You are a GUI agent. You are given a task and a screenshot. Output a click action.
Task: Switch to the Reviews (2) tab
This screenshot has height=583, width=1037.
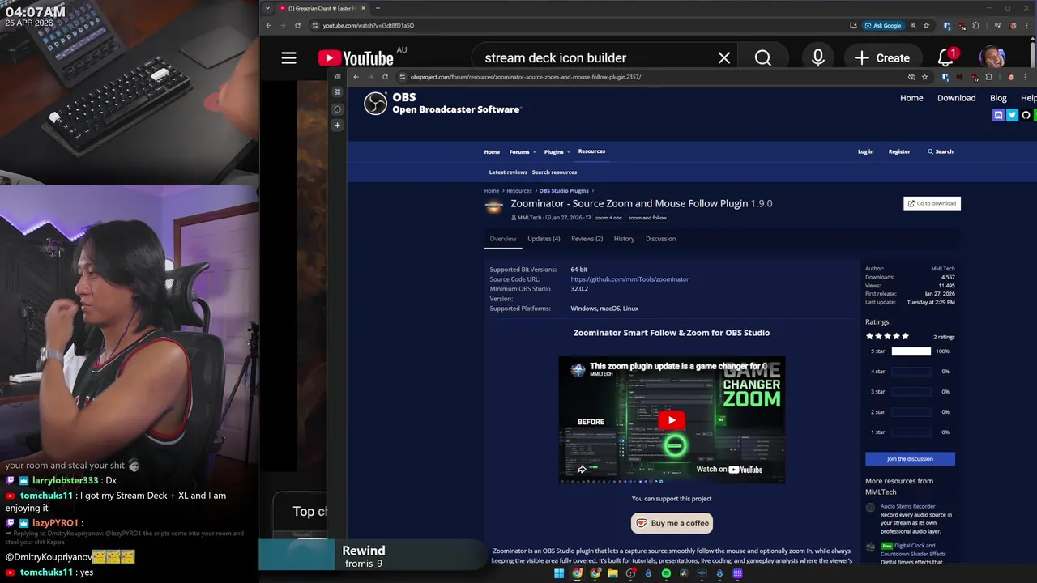tap(587, 239)
